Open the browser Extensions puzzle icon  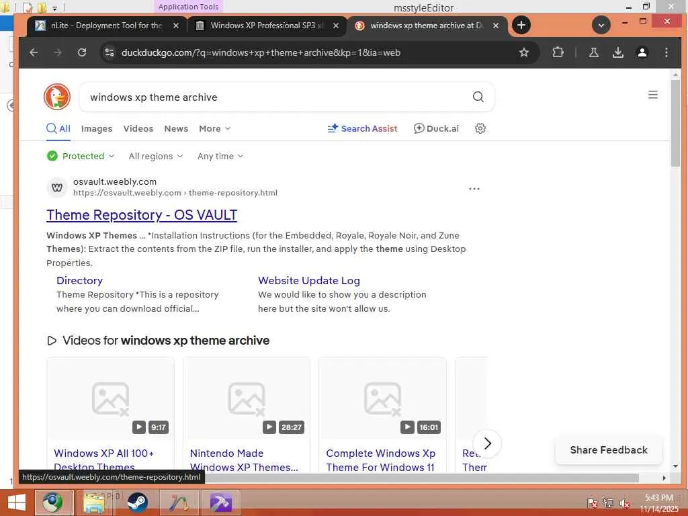pos(558,52)
